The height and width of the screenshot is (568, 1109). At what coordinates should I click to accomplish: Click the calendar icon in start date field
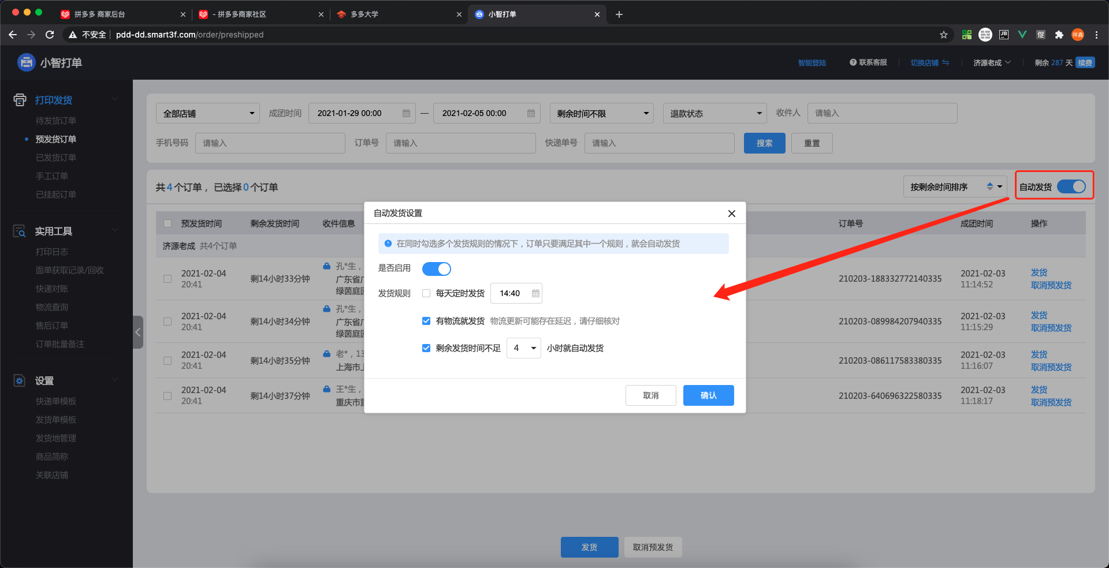point(406,114)
